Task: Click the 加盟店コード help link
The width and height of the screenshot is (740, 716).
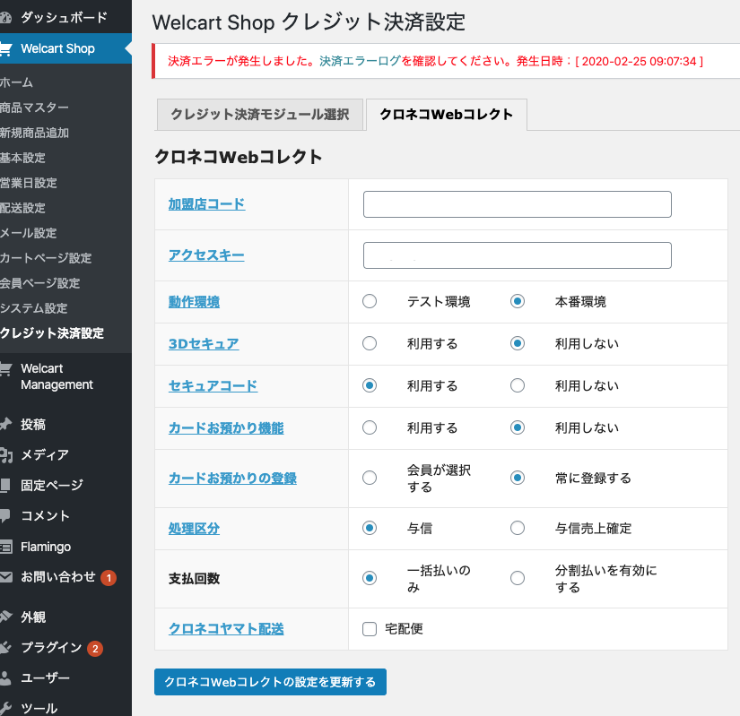Action: pyautogui.click(x=206, y=204)
